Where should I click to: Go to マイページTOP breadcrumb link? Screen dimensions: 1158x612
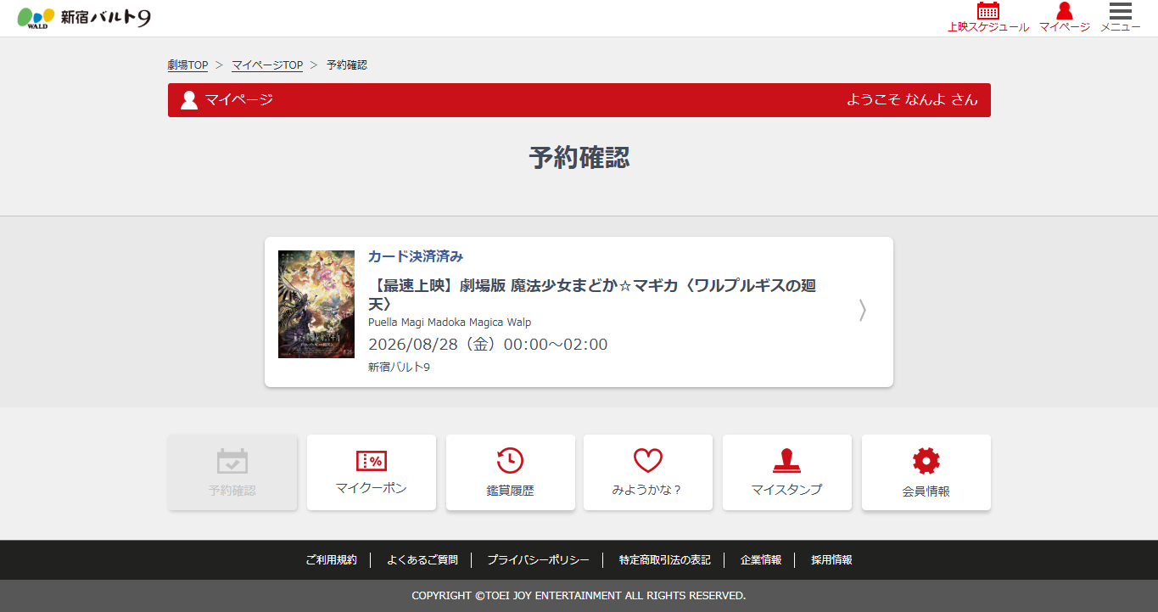(x=267, y=65)
